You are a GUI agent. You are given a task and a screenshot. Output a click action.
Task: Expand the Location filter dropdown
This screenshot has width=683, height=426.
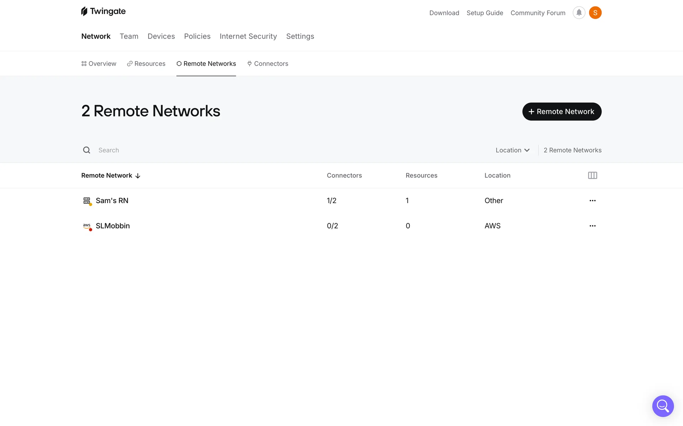pyautogui.click(x=512, y=150)
